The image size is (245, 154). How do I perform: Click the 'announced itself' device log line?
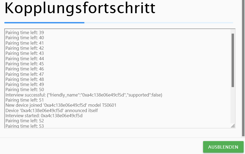[52, 110]
